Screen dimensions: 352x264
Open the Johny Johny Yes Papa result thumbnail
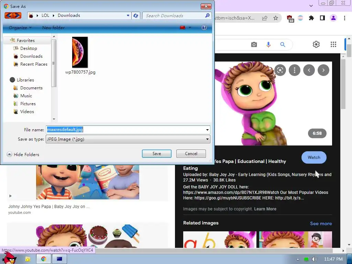pyautogui.click(x=88, y=182)
